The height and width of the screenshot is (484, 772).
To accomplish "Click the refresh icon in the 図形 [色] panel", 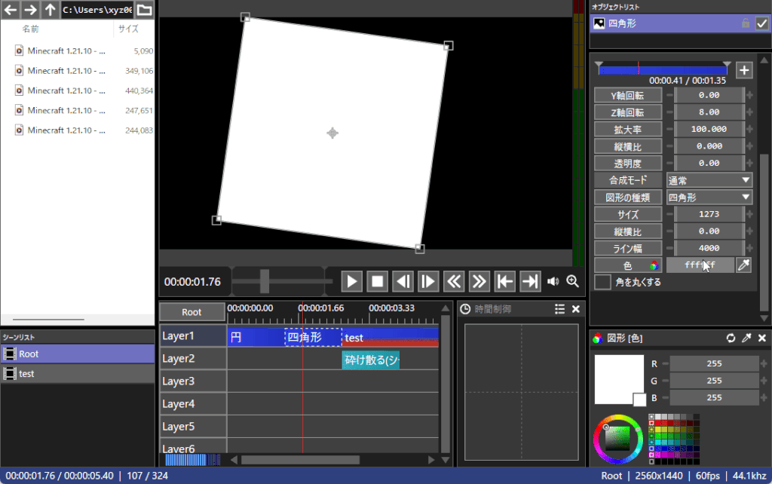I will pos(730,338).
